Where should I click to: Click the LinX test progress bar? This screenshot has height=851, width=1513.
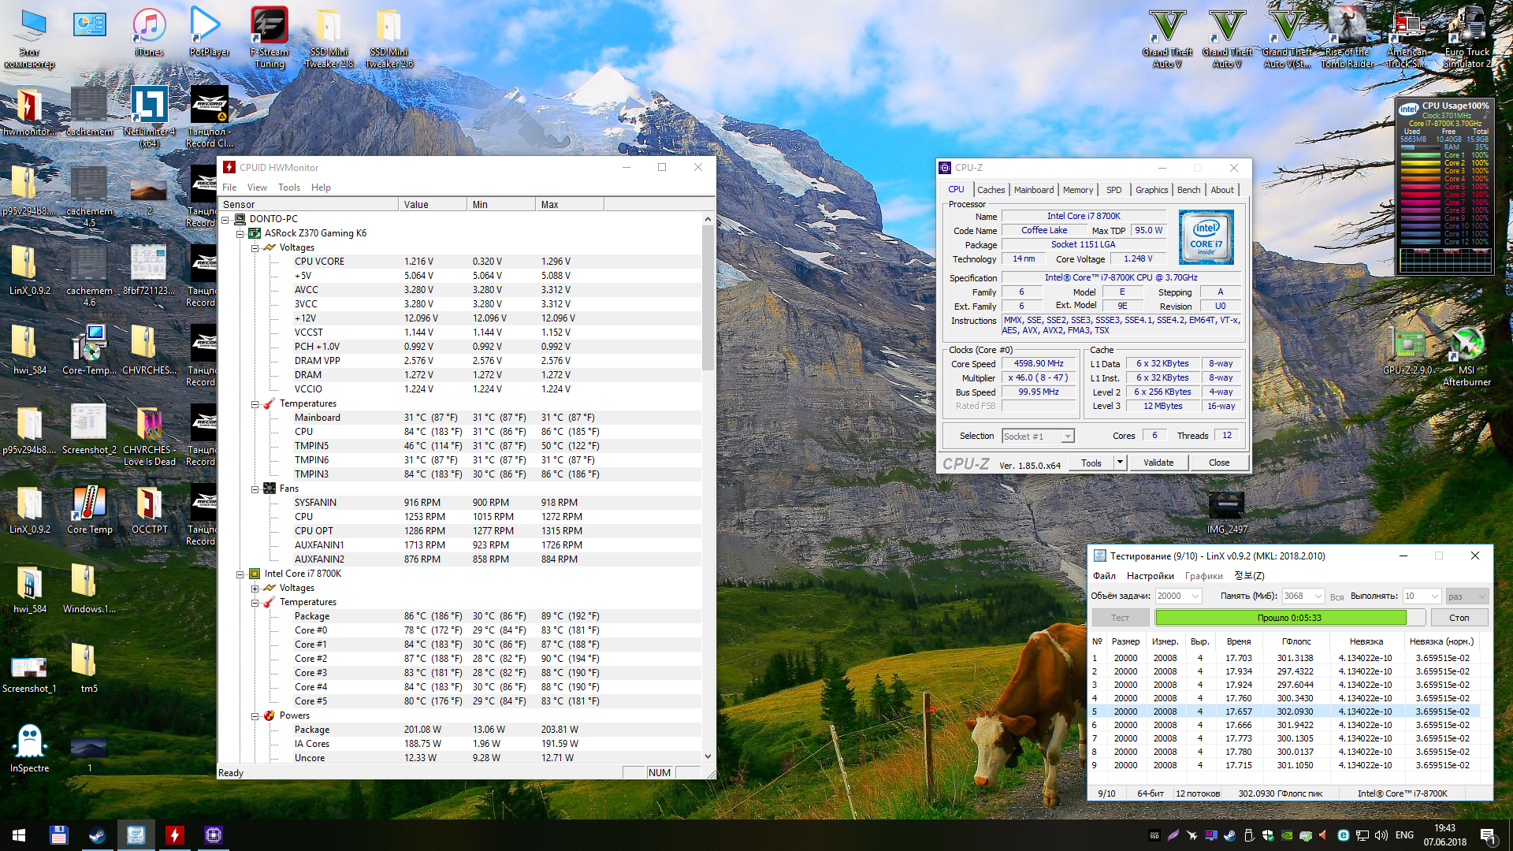[x=1288, y=618]
